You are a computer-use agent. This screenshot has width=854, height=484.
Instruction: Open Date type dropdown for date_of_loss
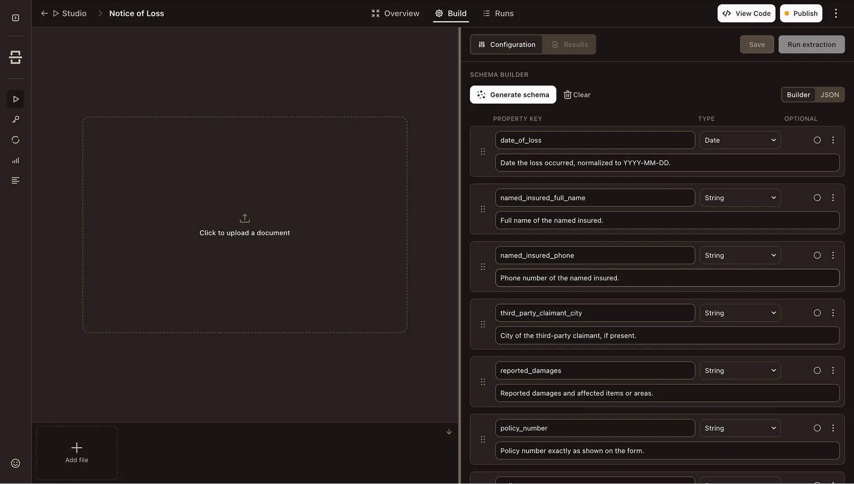click(x=740, y=140)
